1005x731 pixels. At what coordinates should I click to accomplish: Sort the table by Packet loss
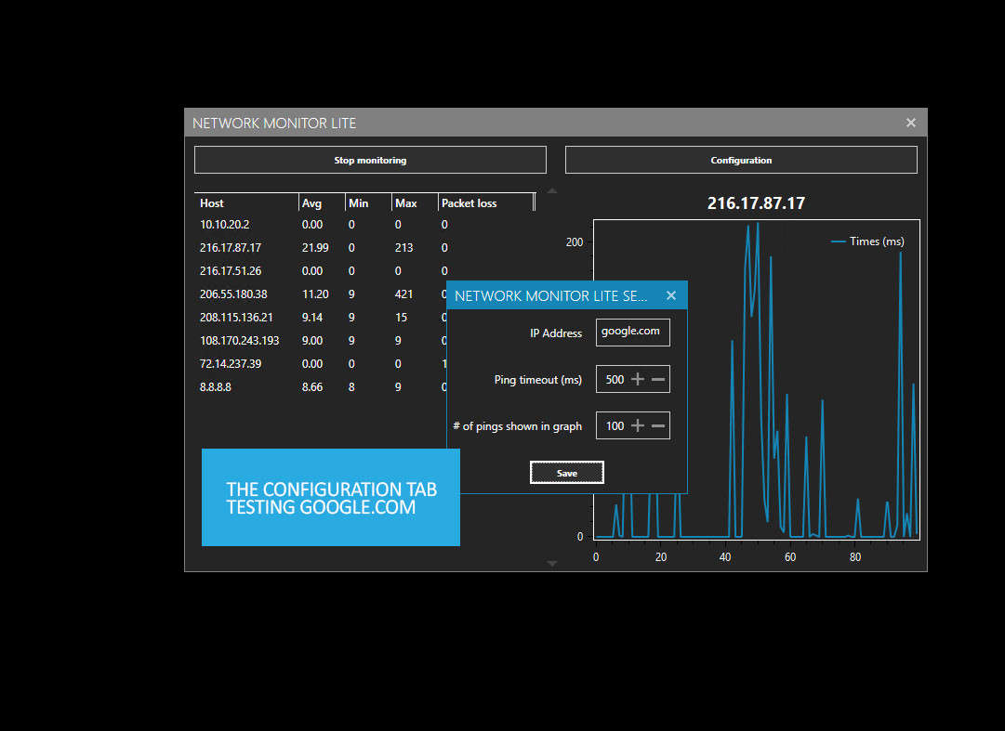click(x=469, y=202)
